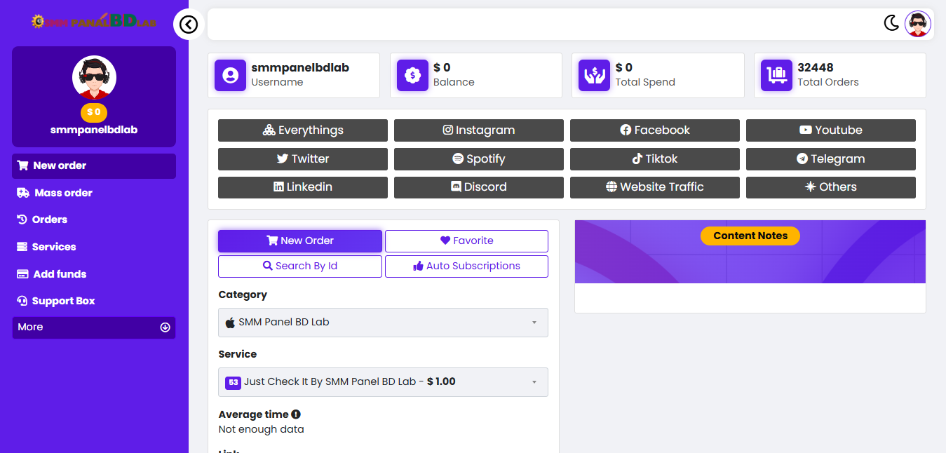946x453 pixels.
Task: Open the Service dropdown selector
Action: click(x=383, y=382)
